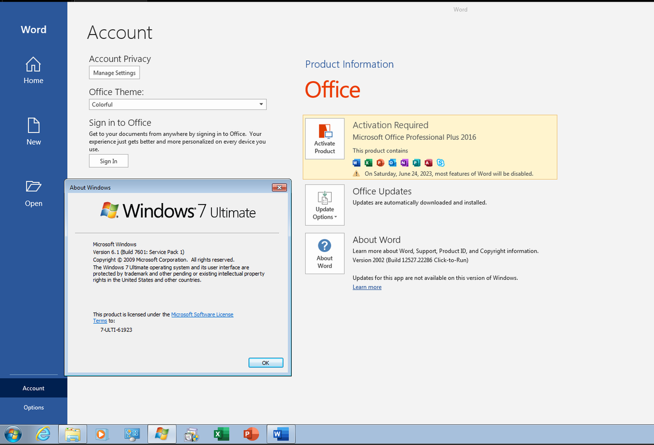Click the activation warning triangle icon
Image resolution: width=654 pixels, height=445 pixels.
tap(356, 174)
